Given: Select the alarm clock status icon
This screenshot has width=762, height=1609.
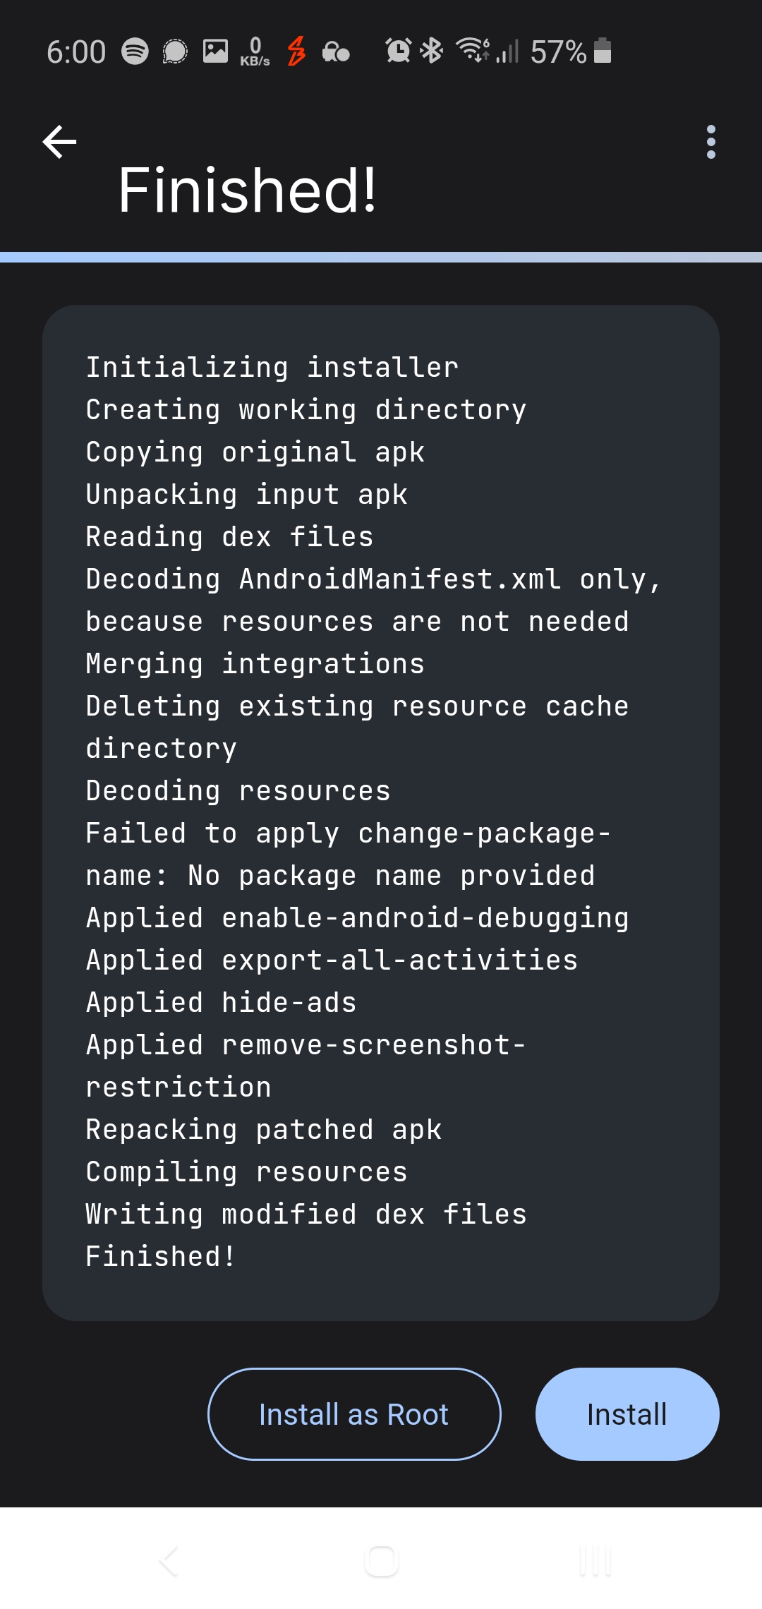Looking at the screenshot, I should (397, 50).
